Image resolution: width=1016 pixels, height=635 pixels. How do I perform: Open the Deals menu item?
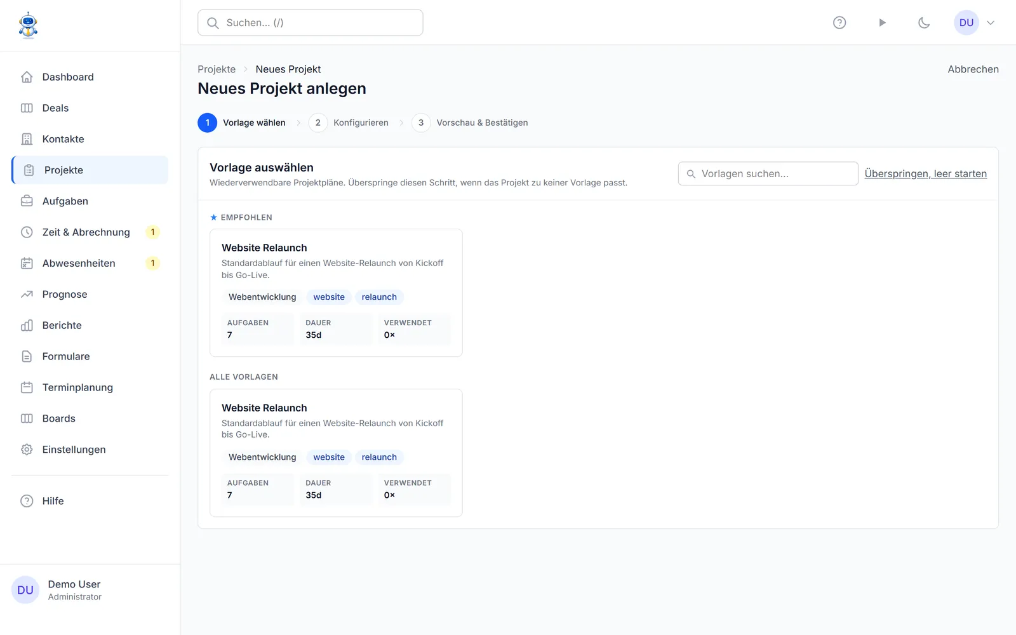90,108
